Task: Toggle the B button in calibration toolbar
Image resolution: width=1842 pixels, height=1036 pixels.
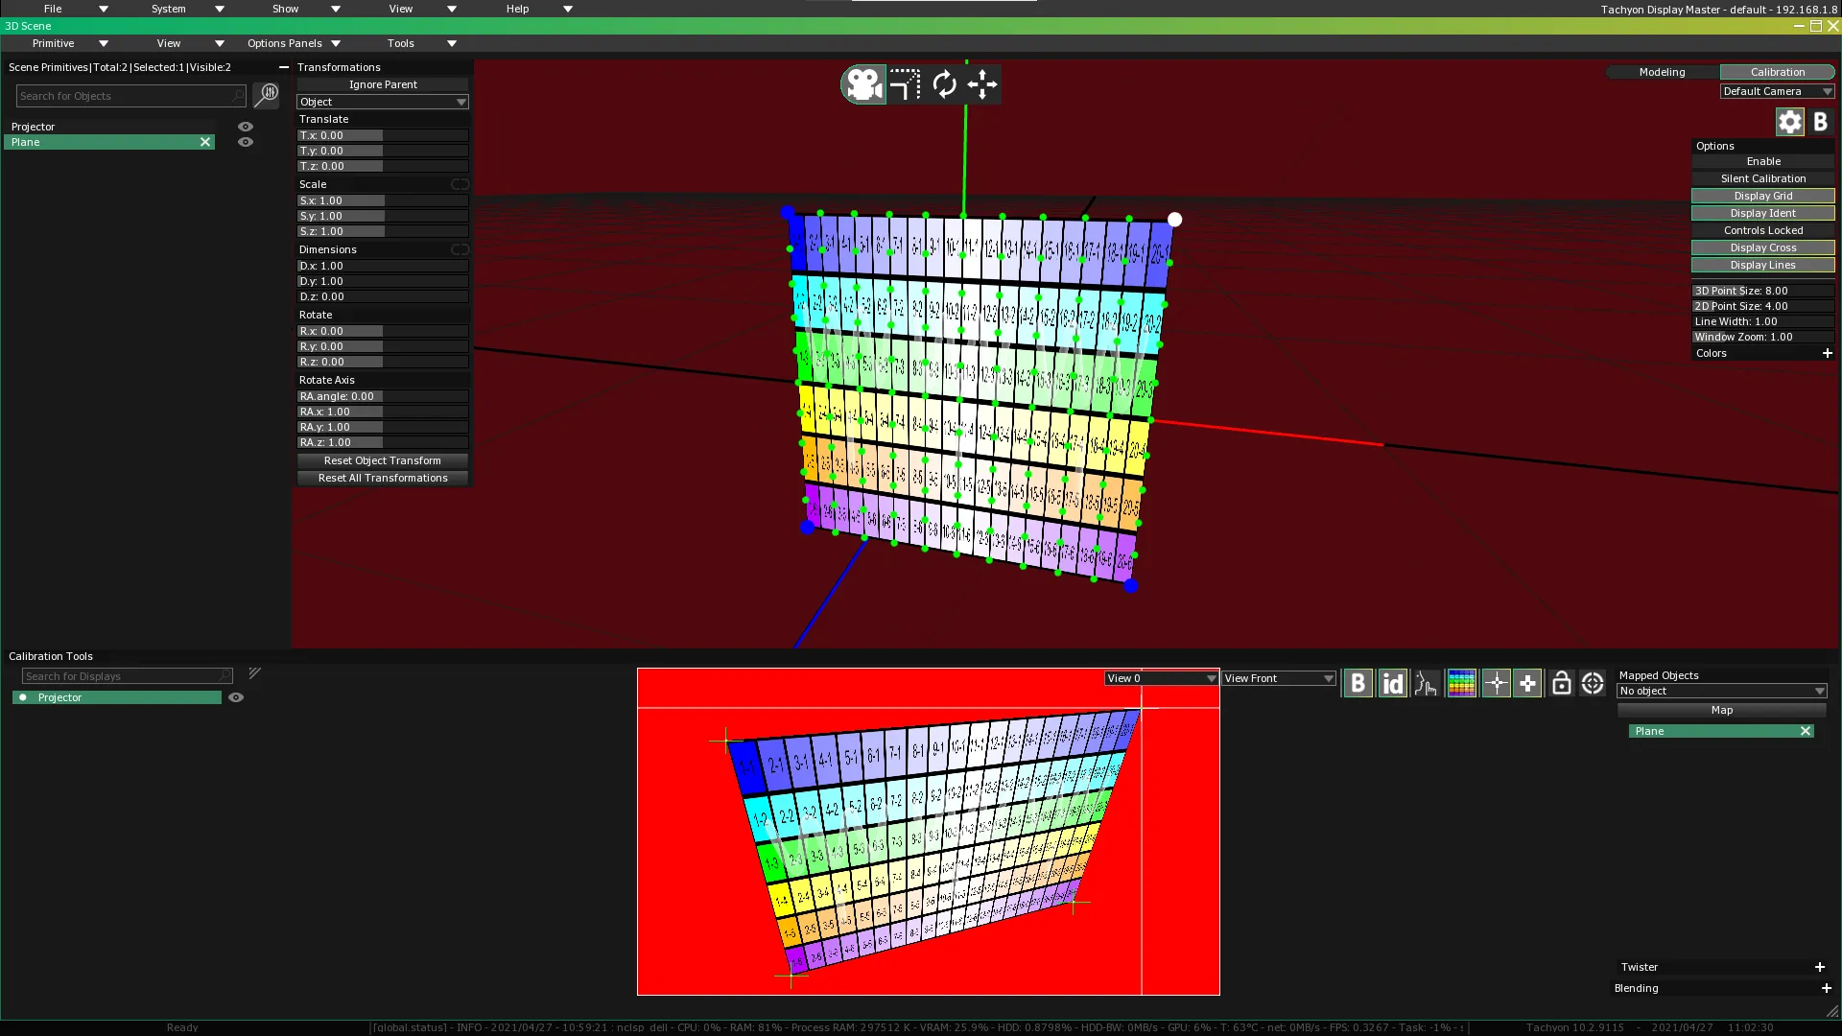Action: (x=1358, y=683)
